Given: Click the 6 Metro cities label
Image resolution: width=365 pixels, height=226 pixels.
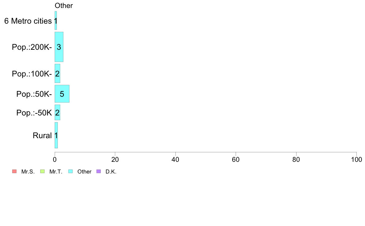Looking at the screenshot, I should [x=28, y=21].
